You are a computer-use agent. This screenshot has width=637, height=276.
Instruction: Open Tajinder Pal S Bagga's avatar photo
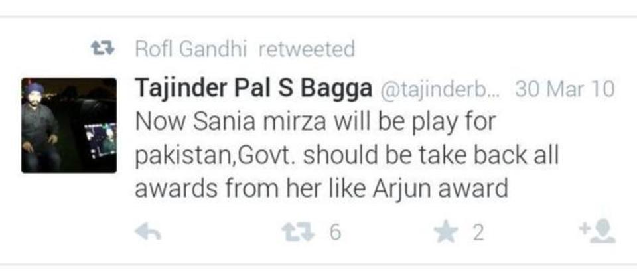coord(69,125)
